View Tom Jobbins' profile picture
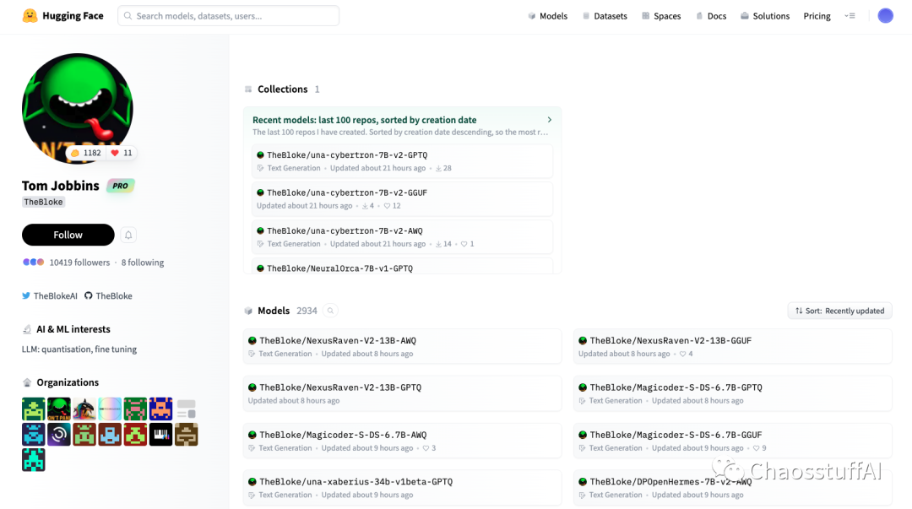The image size is (912, 509). (78, 109)
